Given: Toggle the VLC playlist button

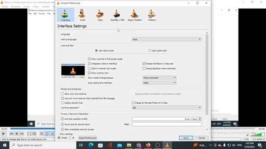Looking at the screenshot, I should 42,134.
